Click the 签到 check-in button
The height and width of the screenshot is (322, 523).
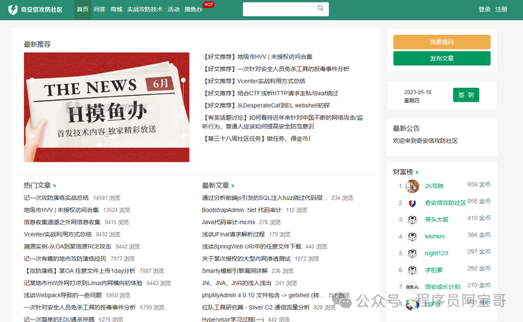466,95
